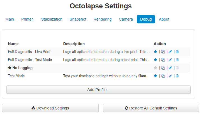Open the About tab
The height and width of the screenshot is (115, 201).
[x=164, y=19]
